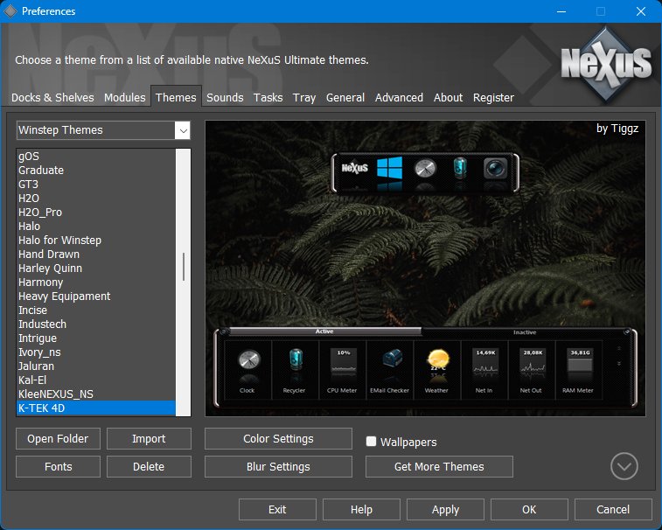Image resolution: width=662 pixels, height=530 pixels.
Task: Open Color Settings
Action: coord(279,439)
